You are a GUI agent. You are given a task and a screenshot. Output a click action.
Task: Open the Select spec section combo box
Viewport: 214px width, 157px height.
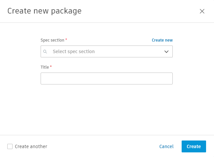[x=106, y=52]
